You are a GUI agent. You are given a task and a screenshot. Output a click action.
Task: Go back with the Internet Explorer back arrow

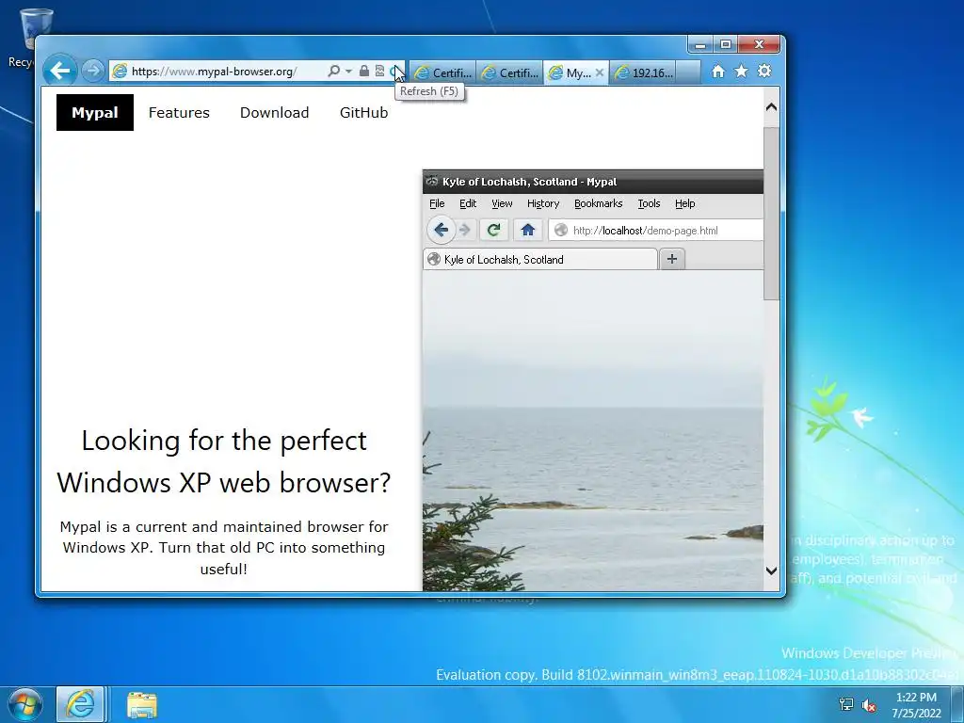59,71
